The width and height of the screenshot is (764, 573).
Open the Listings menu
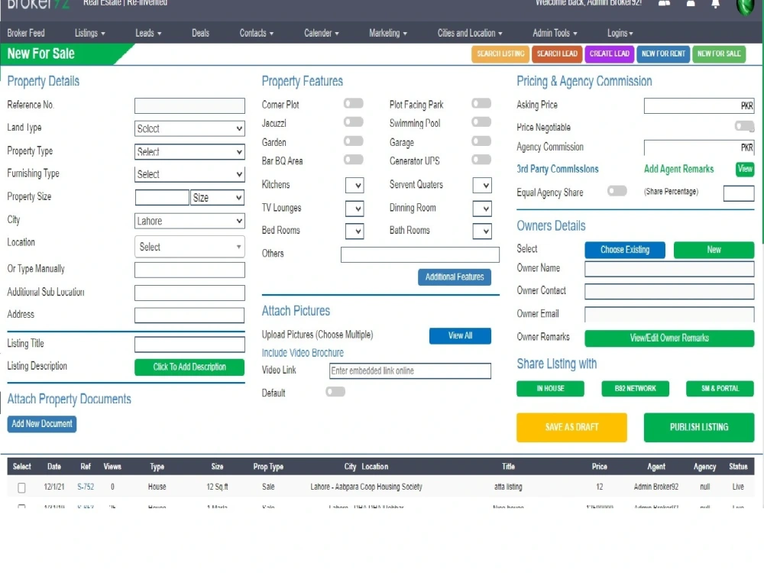[x=89, y=33]
